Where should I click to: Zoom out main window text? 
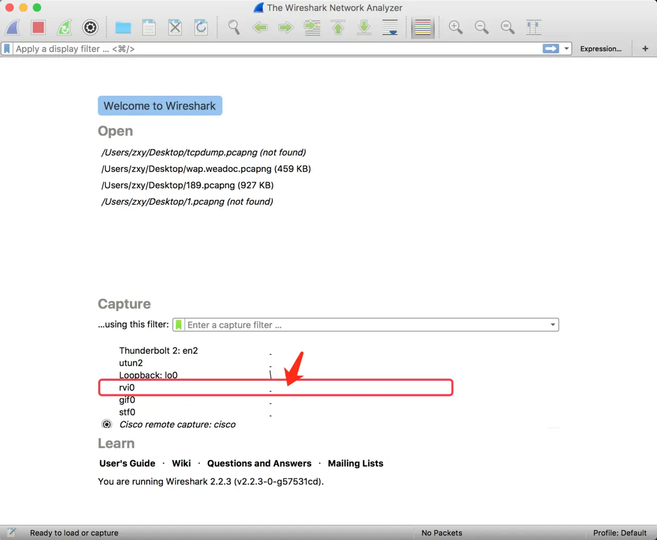(x=482, y=27)
